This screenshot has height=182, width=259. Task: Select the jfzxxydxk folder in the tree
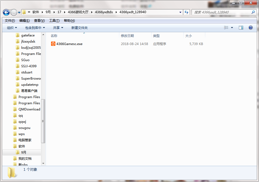pyautogui.click(x=28, y=42)
